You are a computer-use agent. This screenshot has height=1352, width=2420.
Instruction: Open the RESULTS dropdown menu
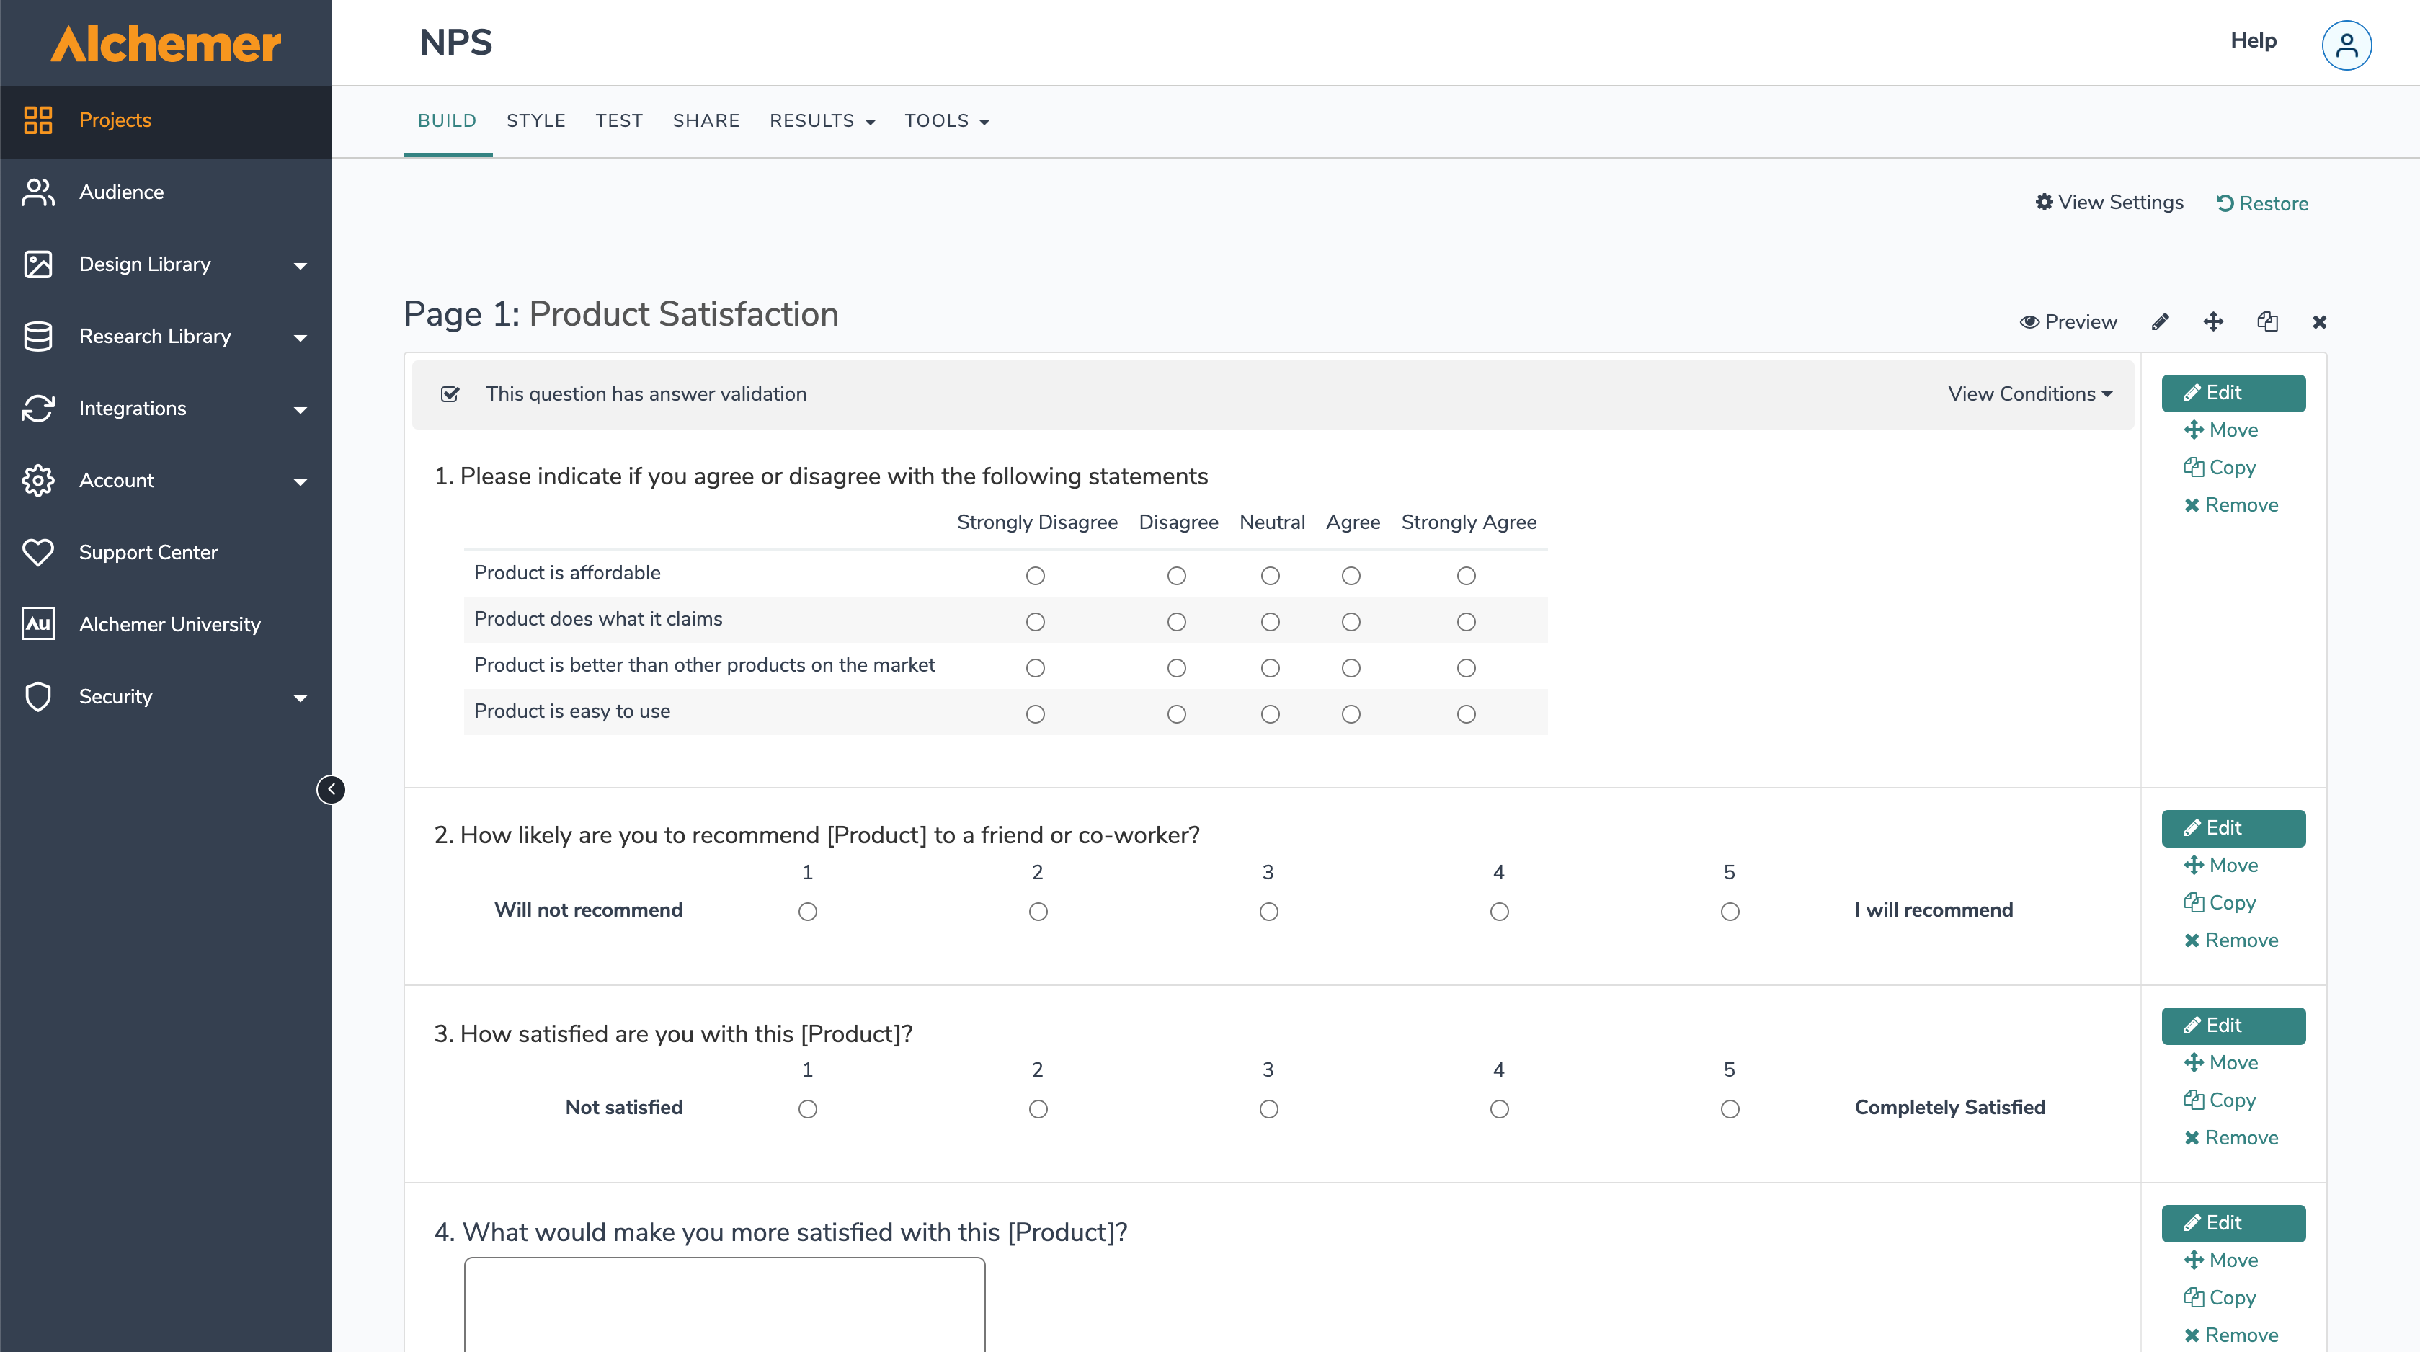[x=821, y=121]
